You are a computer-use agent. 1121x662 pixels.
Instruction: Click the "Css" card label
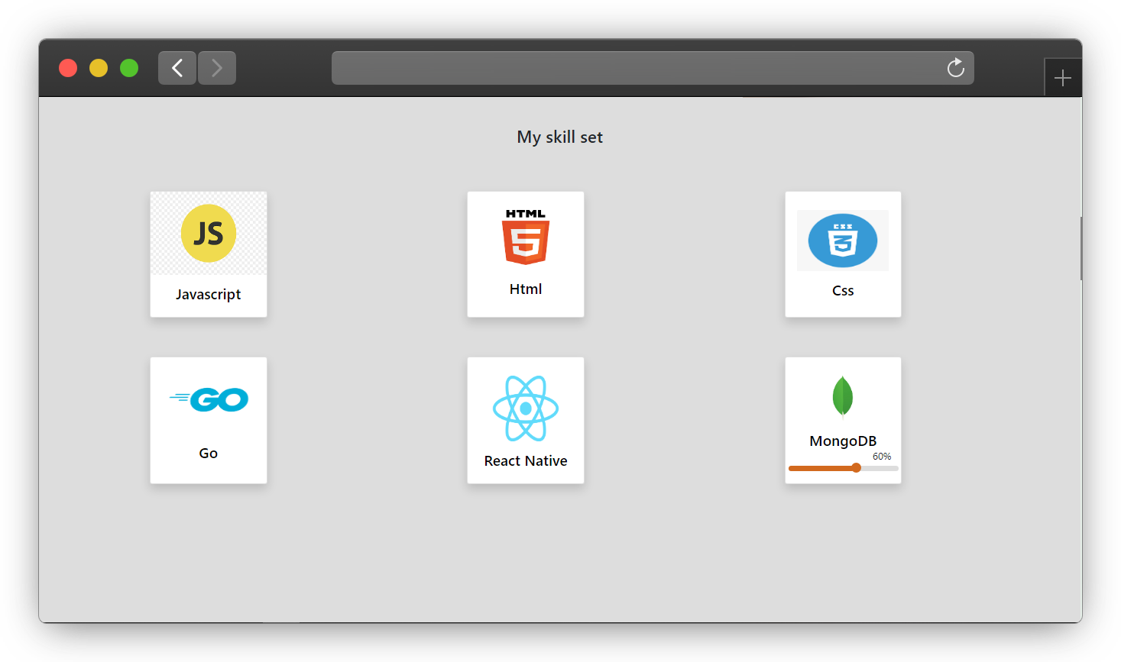pos(843,291)
